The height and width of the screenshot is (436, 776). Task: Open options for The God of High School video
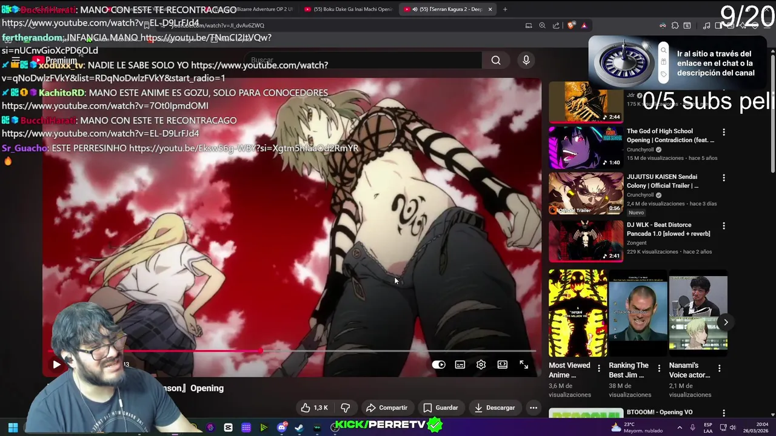click(x=723, y=131)
